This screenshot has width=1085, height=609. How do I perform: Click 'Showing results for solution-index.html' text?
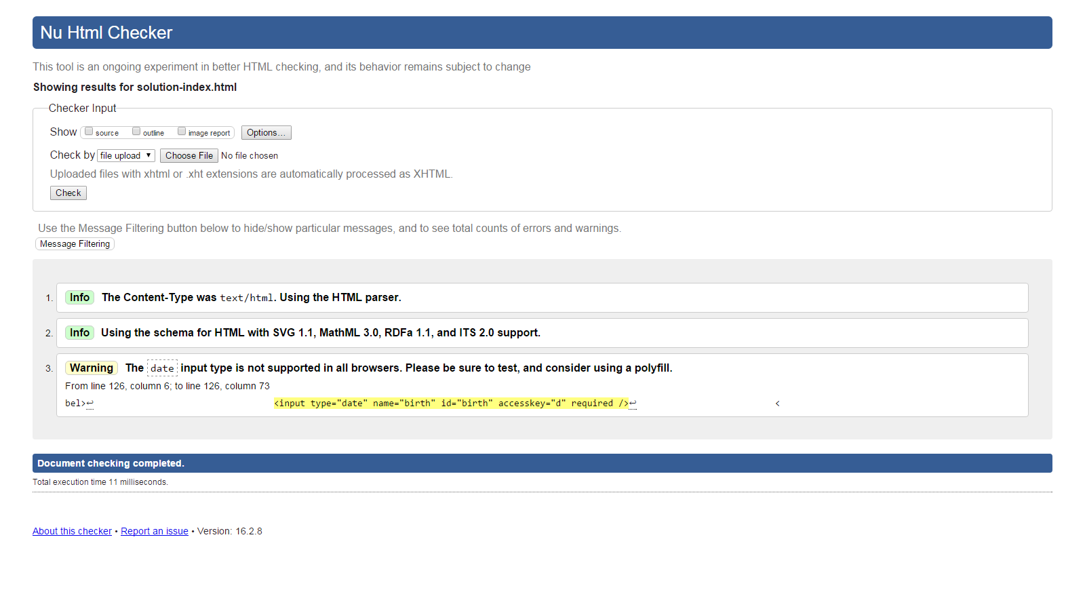(135, 87)
